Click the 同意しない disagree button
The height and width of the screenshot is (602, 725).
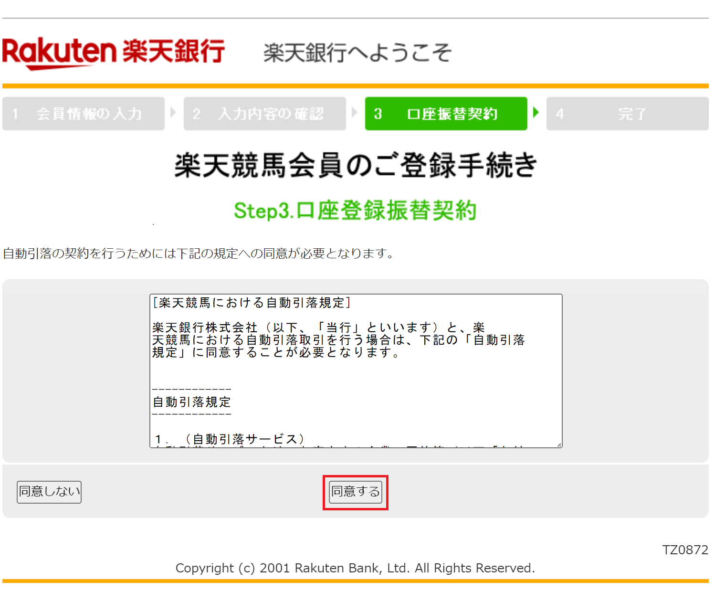click(x=49, y=492)
